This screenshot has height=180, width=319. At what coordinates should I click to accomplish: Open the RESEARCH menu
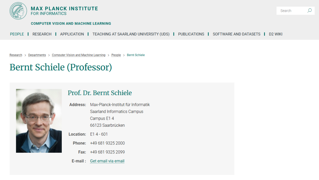[x=42, y=34]
